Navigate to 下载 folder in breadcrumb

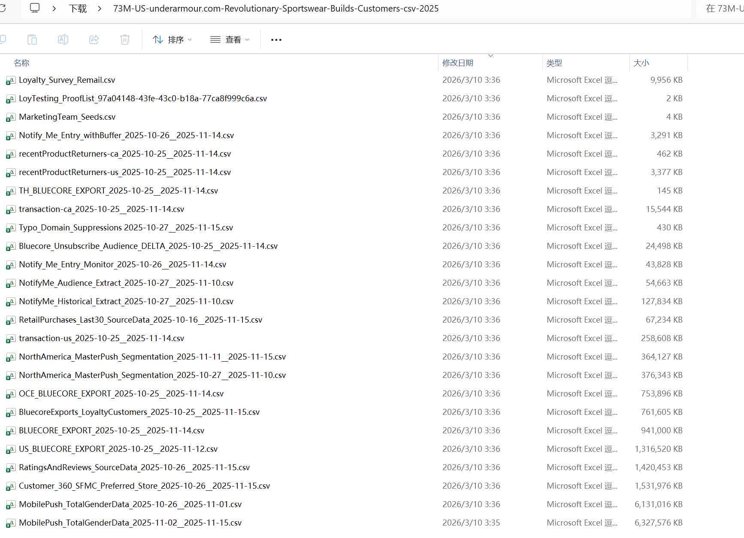[78, 9]
